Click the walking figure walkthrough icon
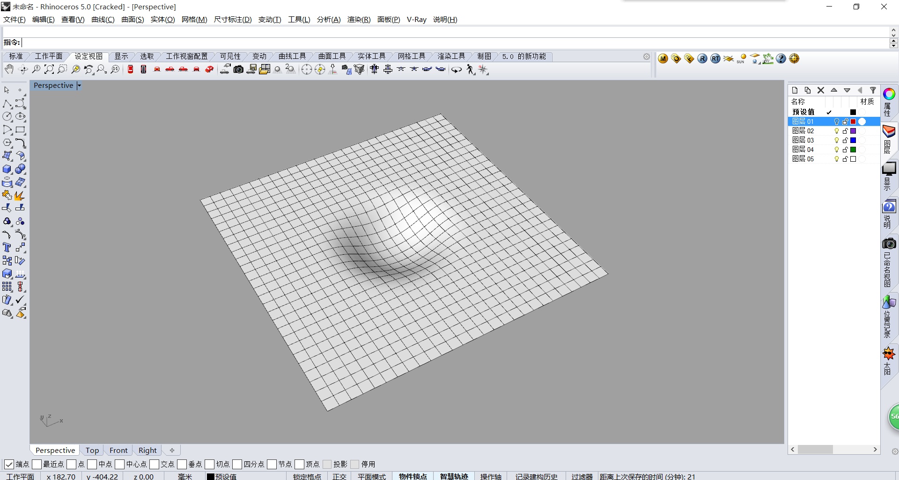899x480 pixels. [x=470, y=70]
